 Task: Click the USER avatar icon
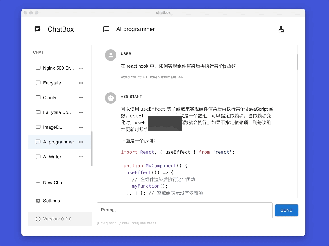coord(111,55)
